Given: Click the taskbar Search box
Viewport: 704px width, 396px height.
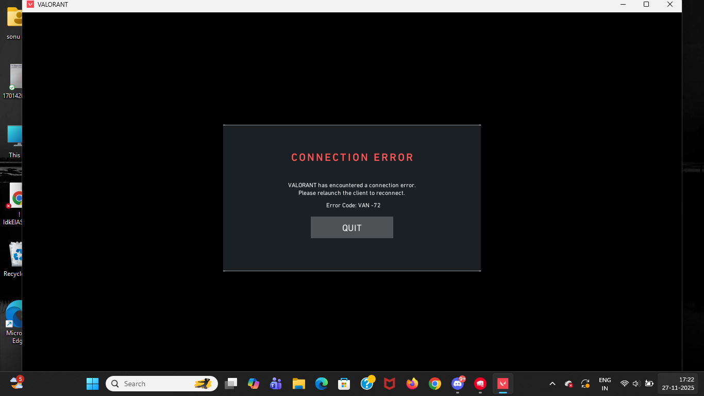Looking at the screenshot, I should [162, 384].
